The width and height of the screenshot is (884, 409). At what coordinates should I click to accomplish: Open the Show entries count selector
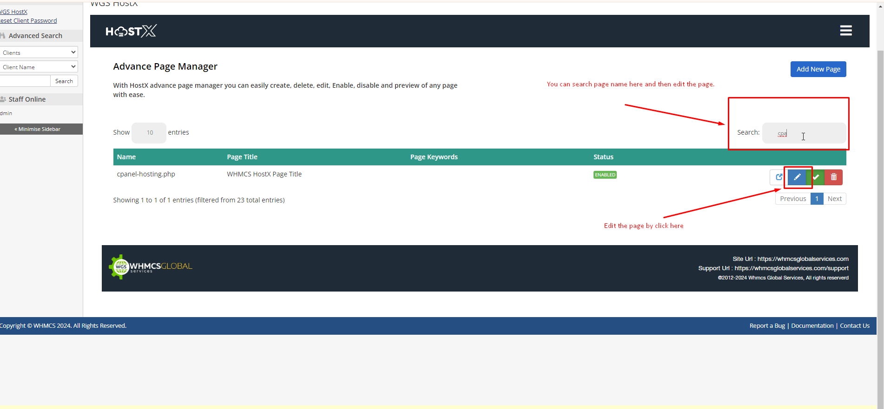click(149, 133)
